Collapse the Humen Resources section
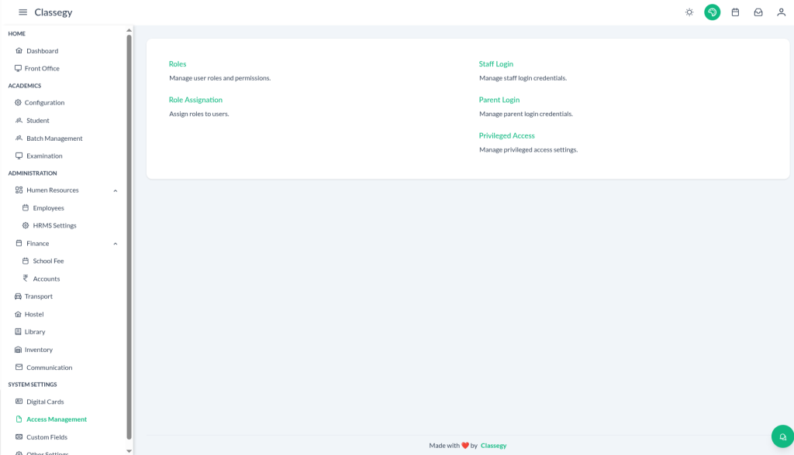Viewport: 794px width, 455px height. tap(116, 190)
